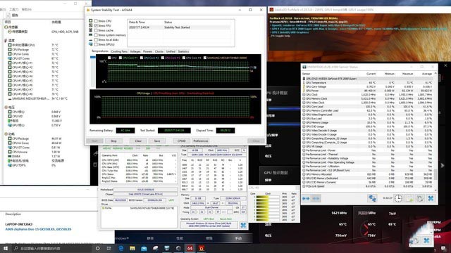Open the Preferences button
The width and height of the screenshot is (451, 253).
tap(200, 141)
